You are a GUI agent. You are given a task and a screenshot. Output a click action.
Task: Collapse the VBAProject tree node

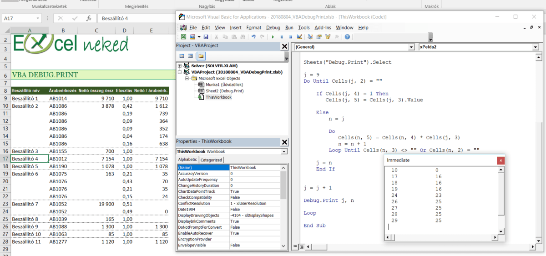pos(180,72)
